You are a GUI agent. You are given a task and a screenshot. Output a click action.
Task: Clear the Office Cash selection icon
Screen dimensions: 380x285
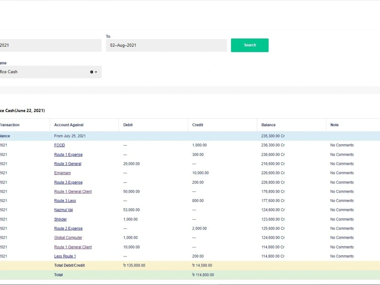click(x=92, y=72)
